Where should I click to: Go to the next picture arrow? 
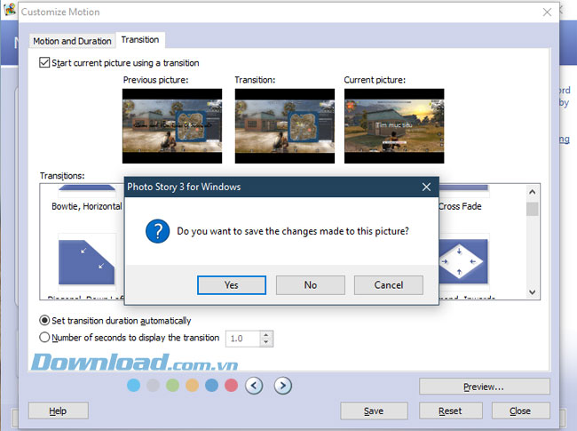282,386
